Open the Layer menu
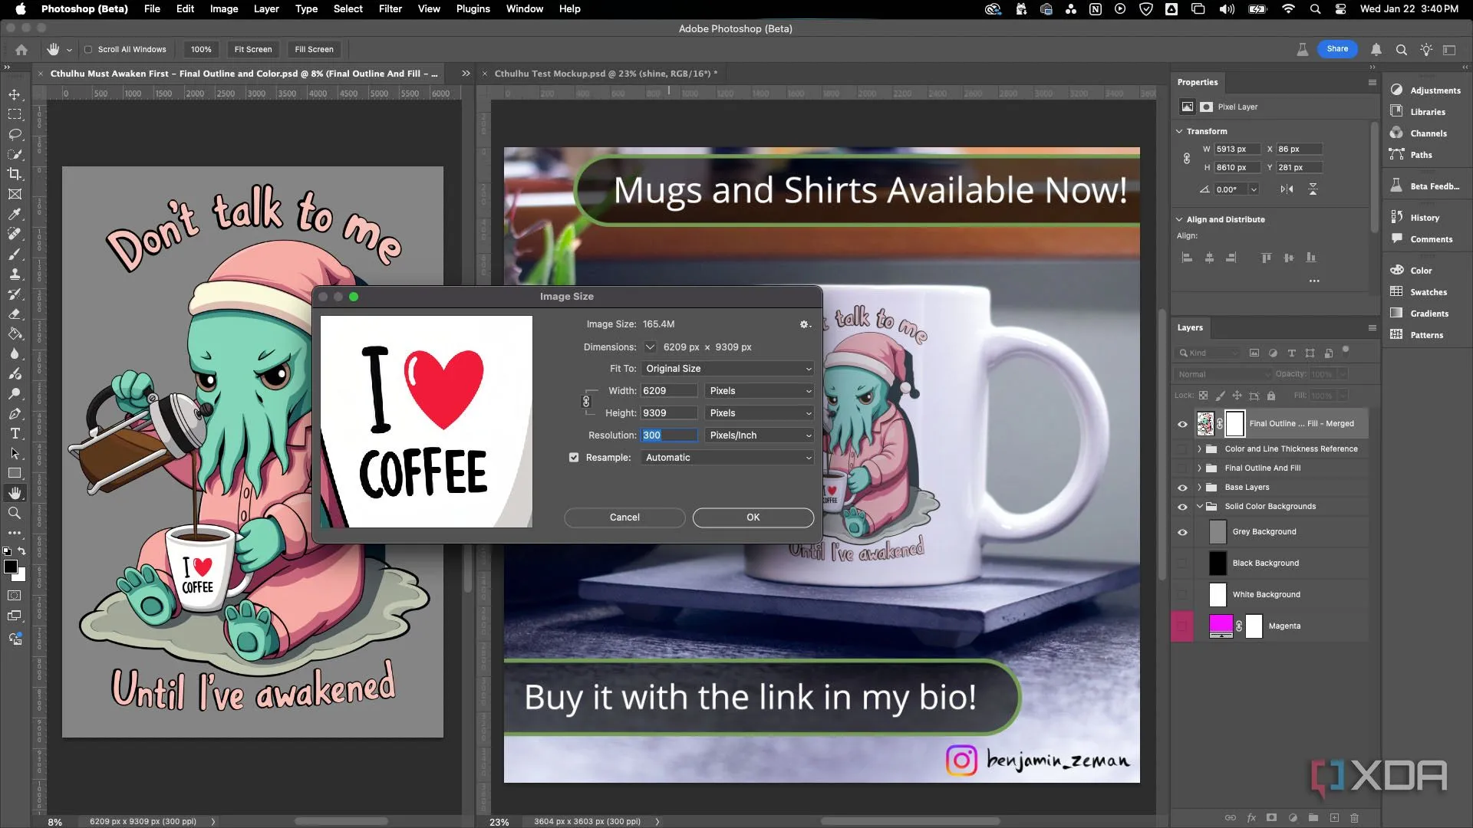 pos(266,8)
